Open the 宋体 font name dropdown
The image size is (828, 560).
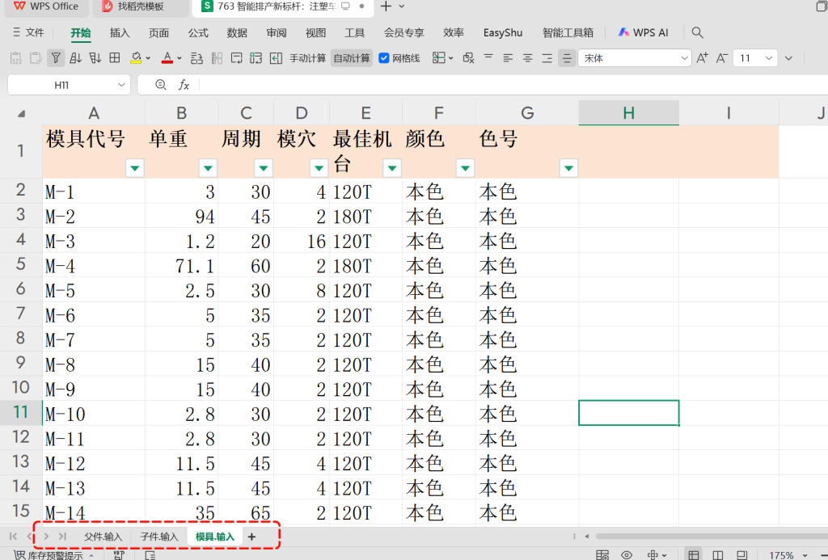pyautogui.click(x=684, y=58)
